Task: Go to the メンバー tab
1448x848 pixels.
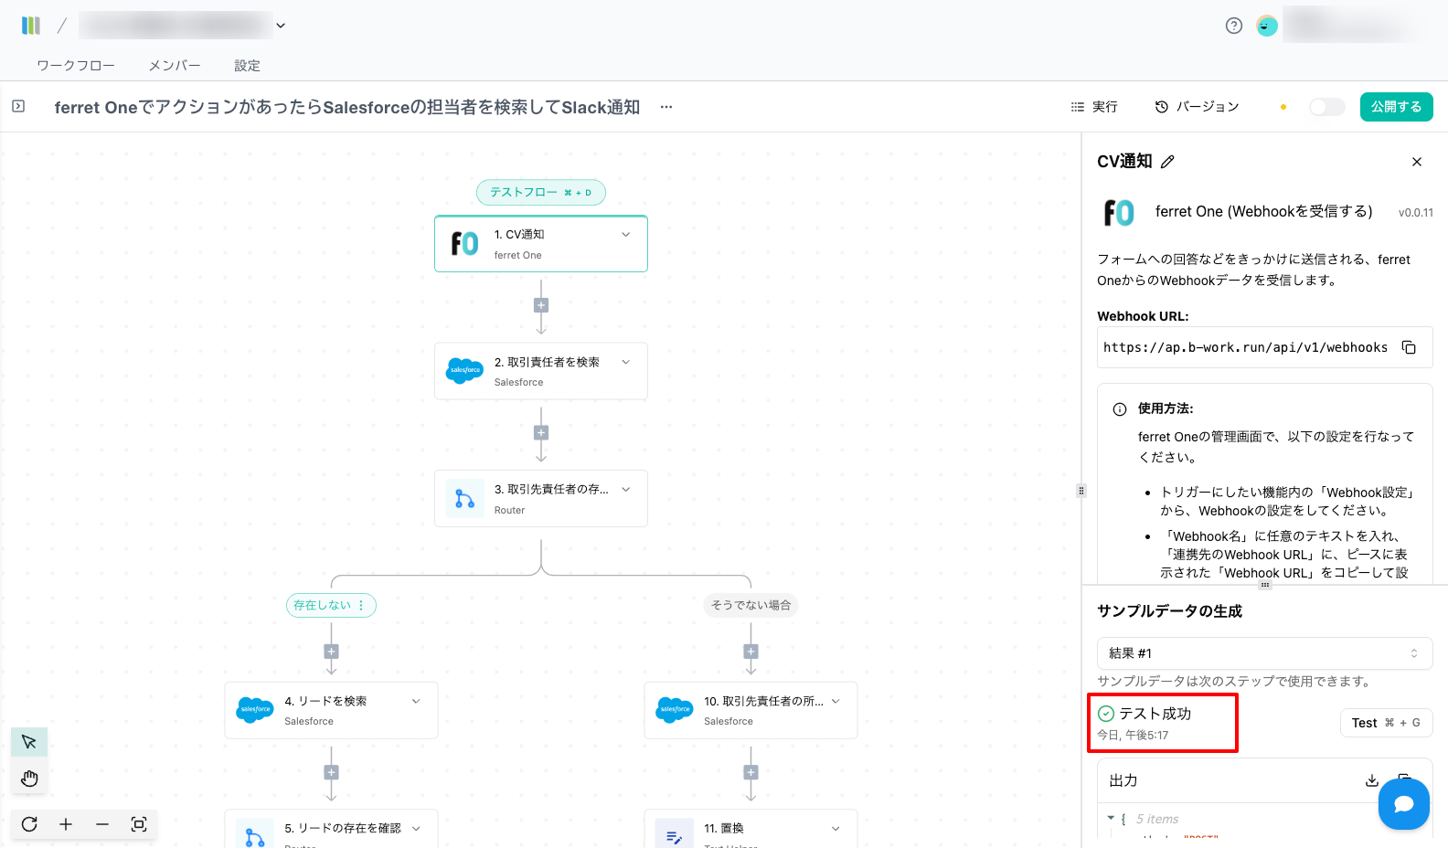Action: 175,66
